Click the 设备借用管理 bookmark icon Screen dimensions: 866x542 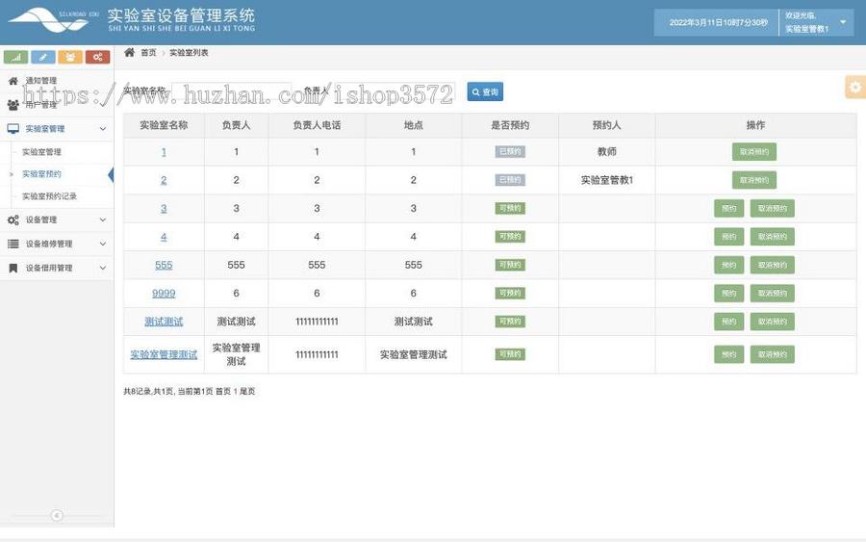coord(13,268)
